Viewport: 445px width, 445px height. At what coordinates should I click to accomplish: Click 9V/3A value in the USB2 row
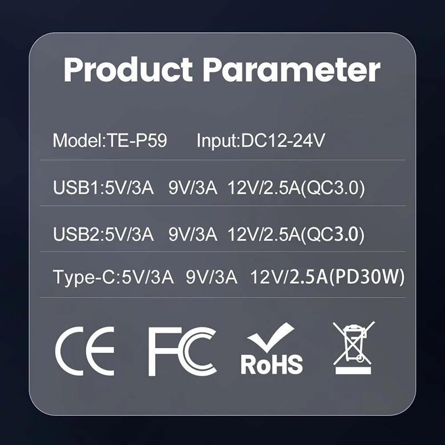[192, 234]
